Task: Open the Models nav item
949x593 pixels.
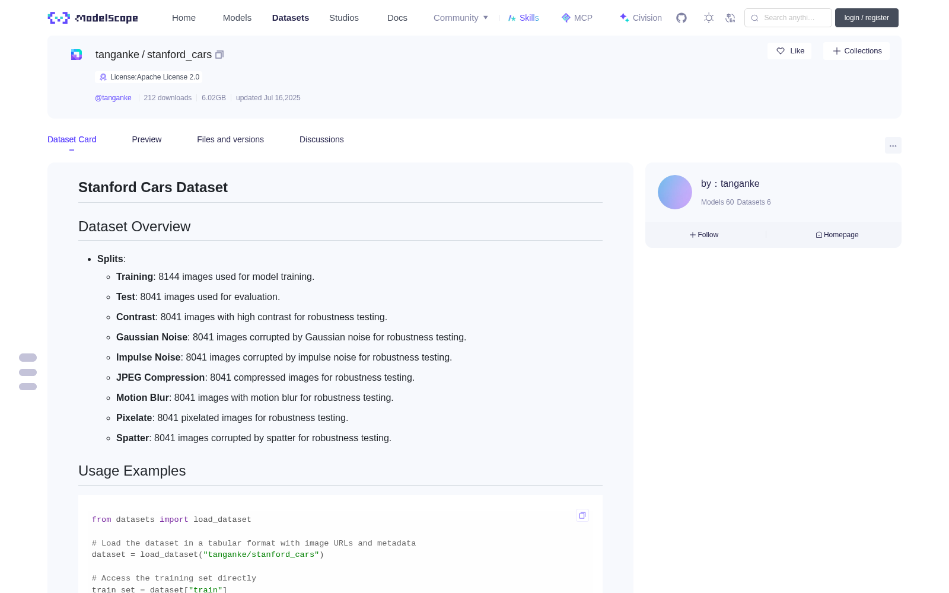Action: (x=237, y=18)
